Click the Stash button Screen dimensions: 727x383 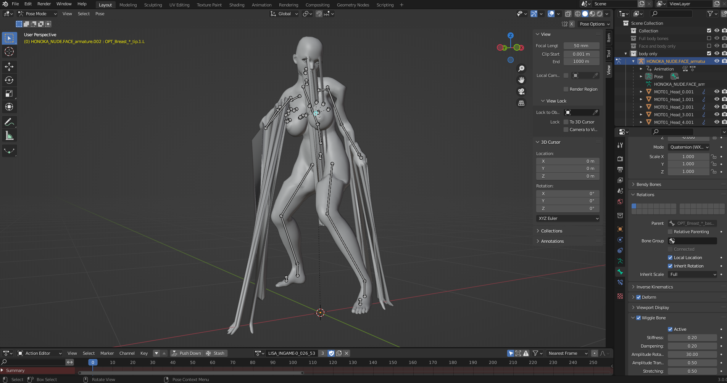click(216, 353)
